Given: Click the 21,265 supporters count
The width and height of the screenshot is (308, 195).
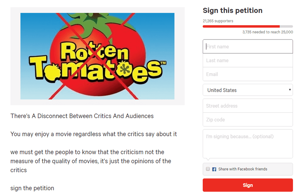Looking at the screenshot, I should coord(218,21).
